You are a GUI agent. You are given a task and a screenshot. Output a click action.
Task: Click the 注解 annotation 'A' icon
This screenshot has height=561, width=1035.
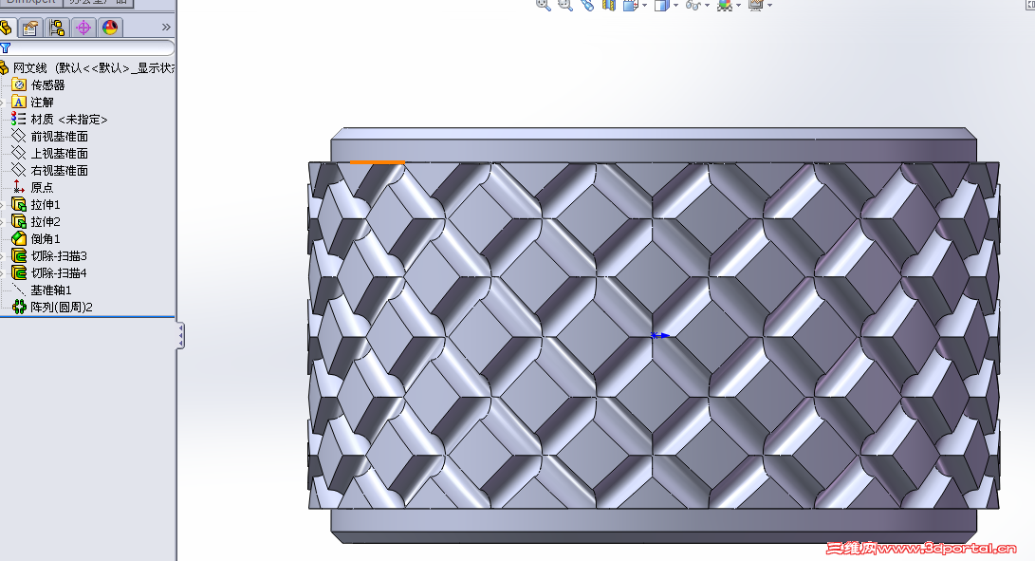19,102
